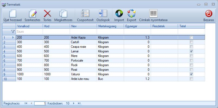This screenshot has width=218, height=108.
Task: Select the row header numbered 10
Action: [x=9, y=79]
